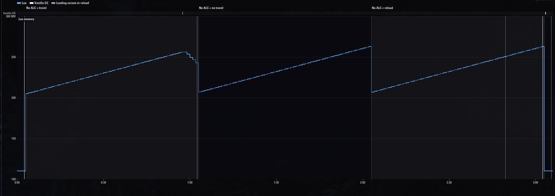Click the 100 y-axis label
This screenshot has width=555, height=196.
click(x=13, y=179)
